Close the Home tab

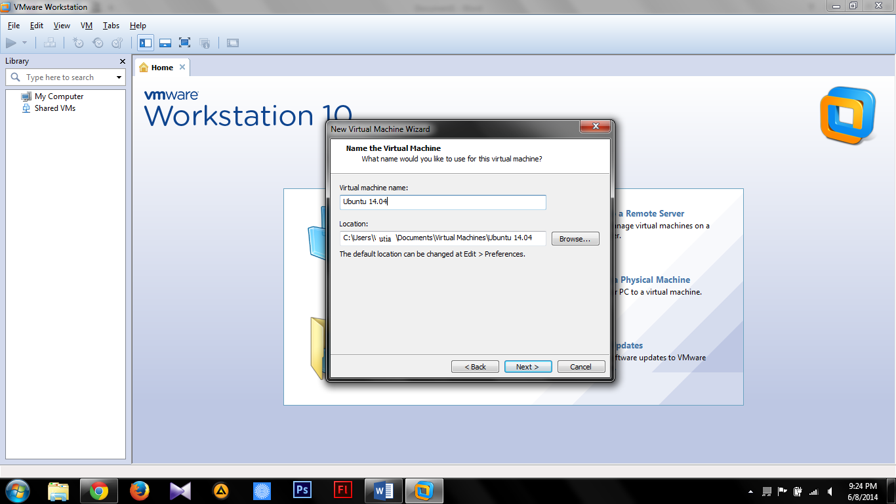click(182, 67)
